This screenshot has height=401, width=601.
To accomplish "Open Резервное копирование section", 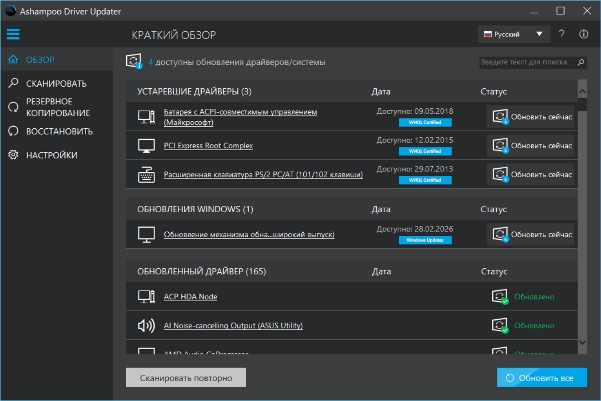I will pos(58,107).
